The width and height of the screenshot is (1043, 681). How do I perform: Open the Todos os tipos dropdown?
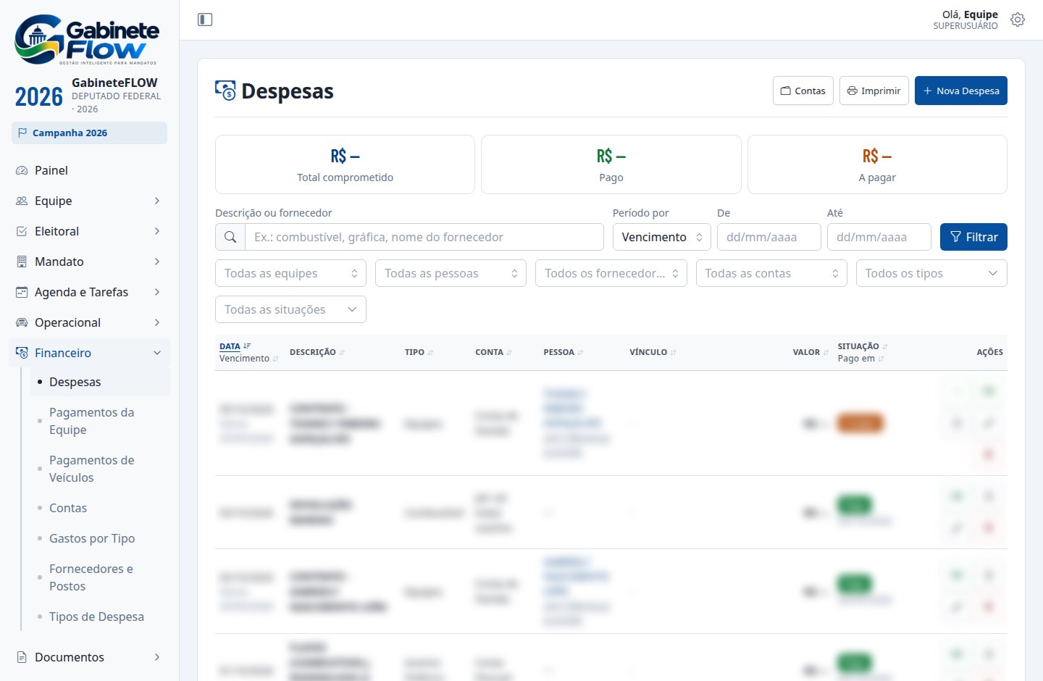pyautogui.click(x=931, y=273)
